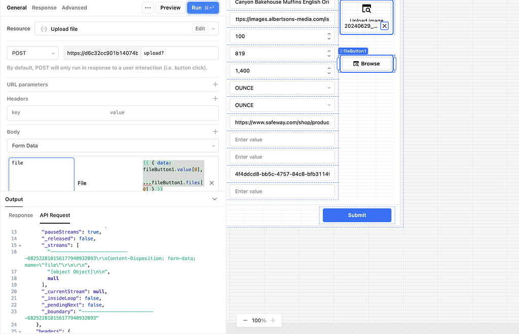The width and height of the screenshot is (519, 334).
Task: Open the POST method dropdown
Action: pyautogui.click(x=33, y=53)
